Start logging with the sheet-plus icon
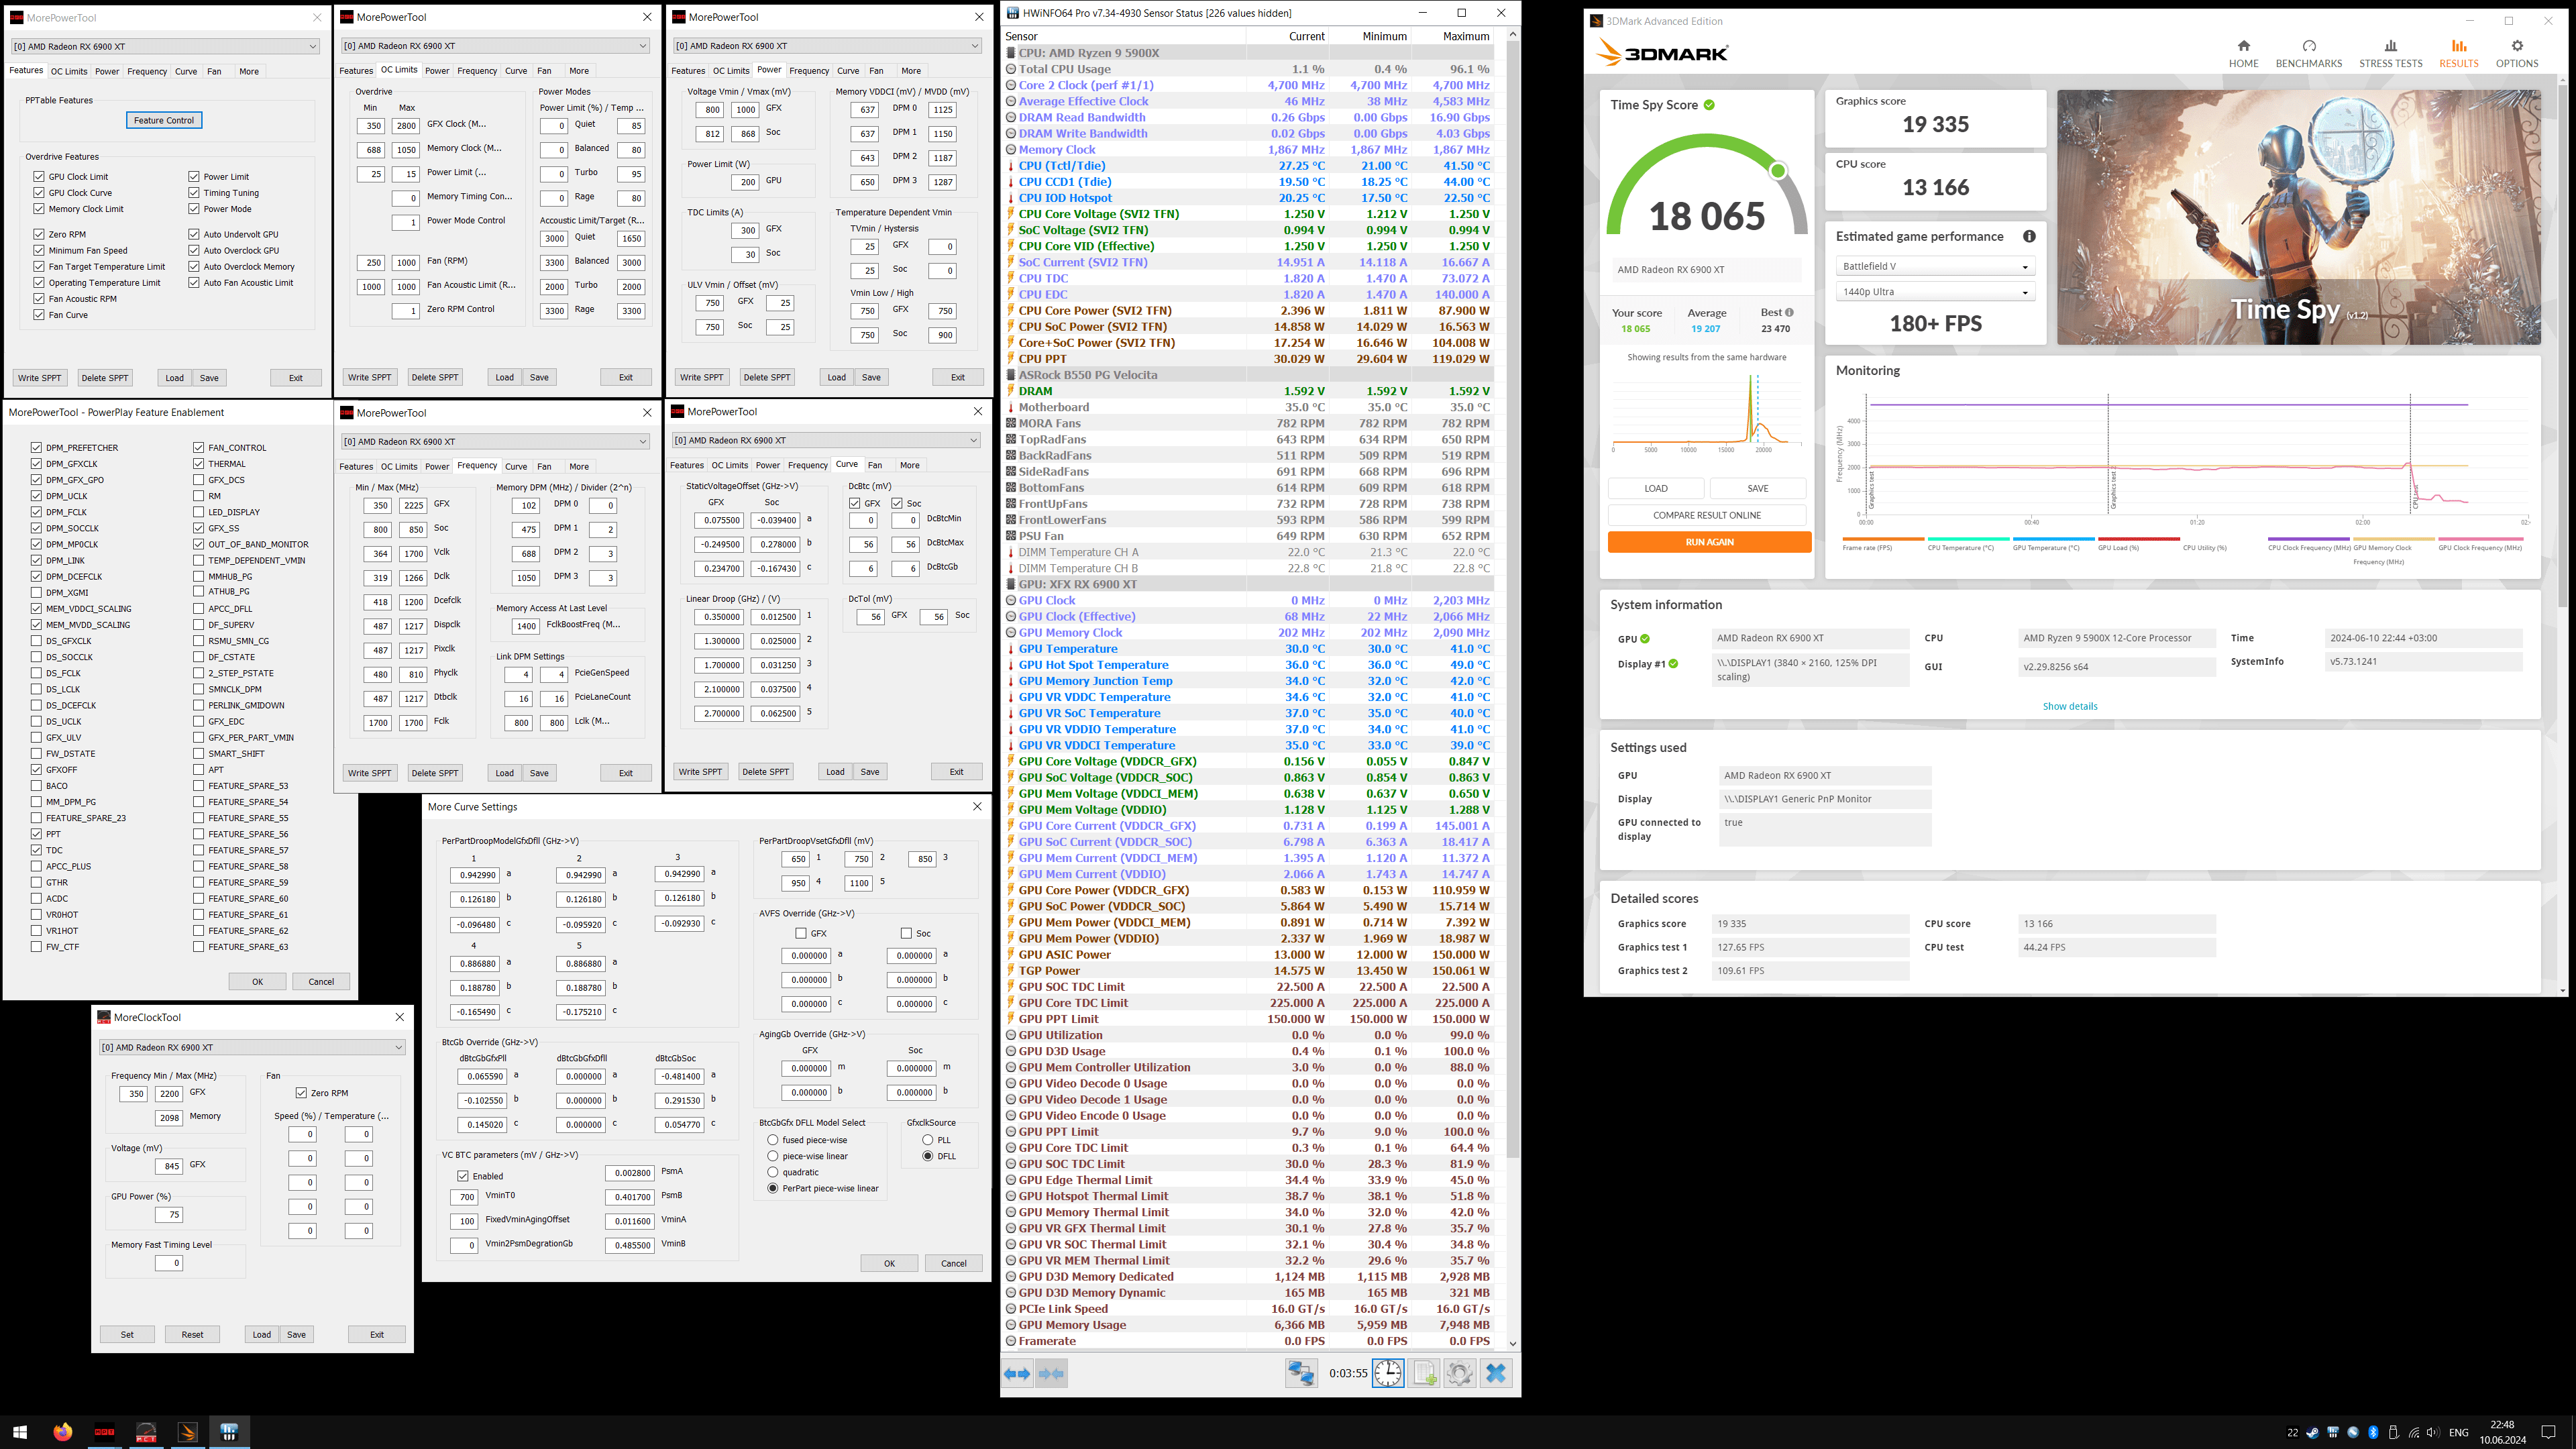The image size is (2576, 1449). 1424,1373
